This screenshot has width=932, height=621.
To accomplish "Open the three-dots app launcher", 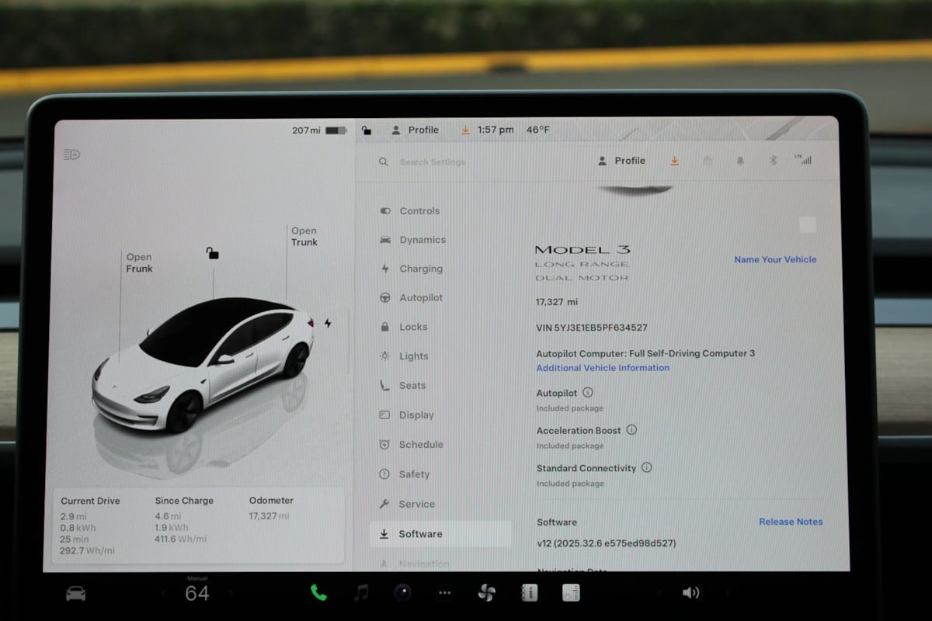I will 444,594.
